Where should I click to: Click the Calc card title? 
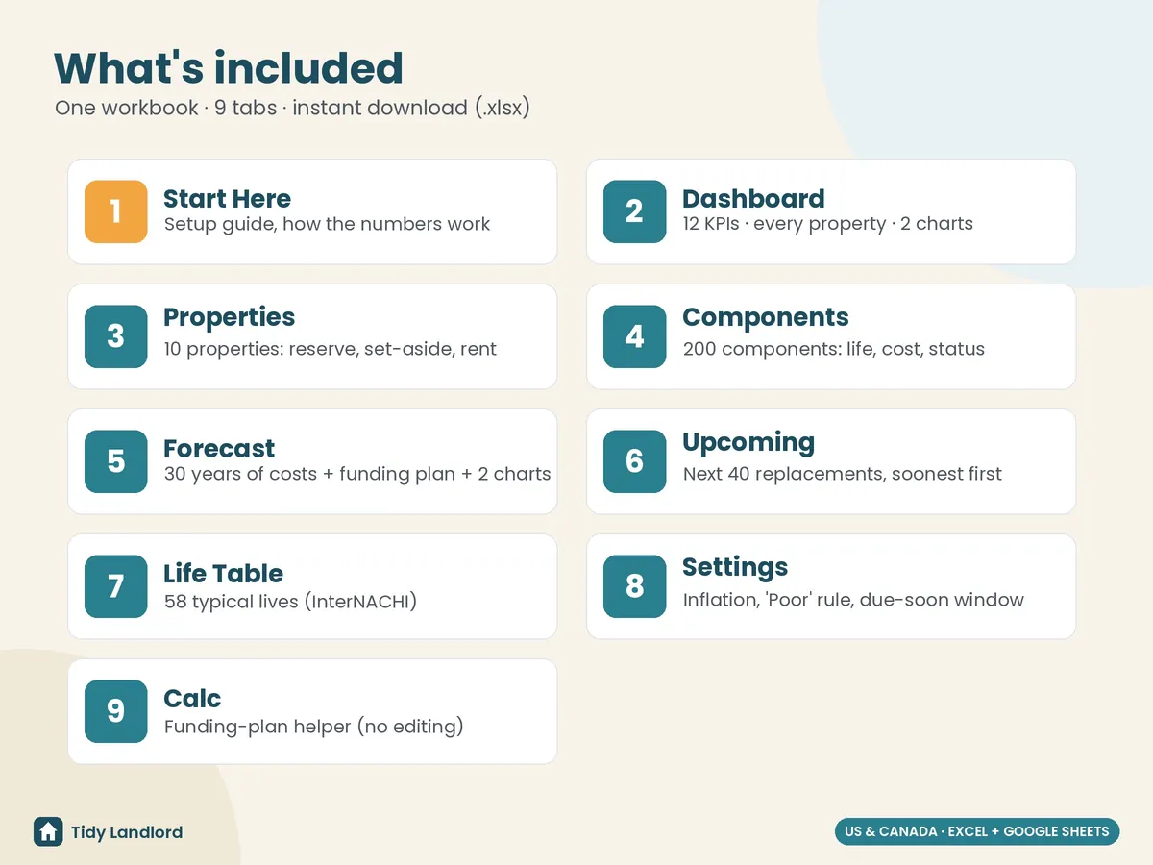pyautogui.click(x=192, y=699)
